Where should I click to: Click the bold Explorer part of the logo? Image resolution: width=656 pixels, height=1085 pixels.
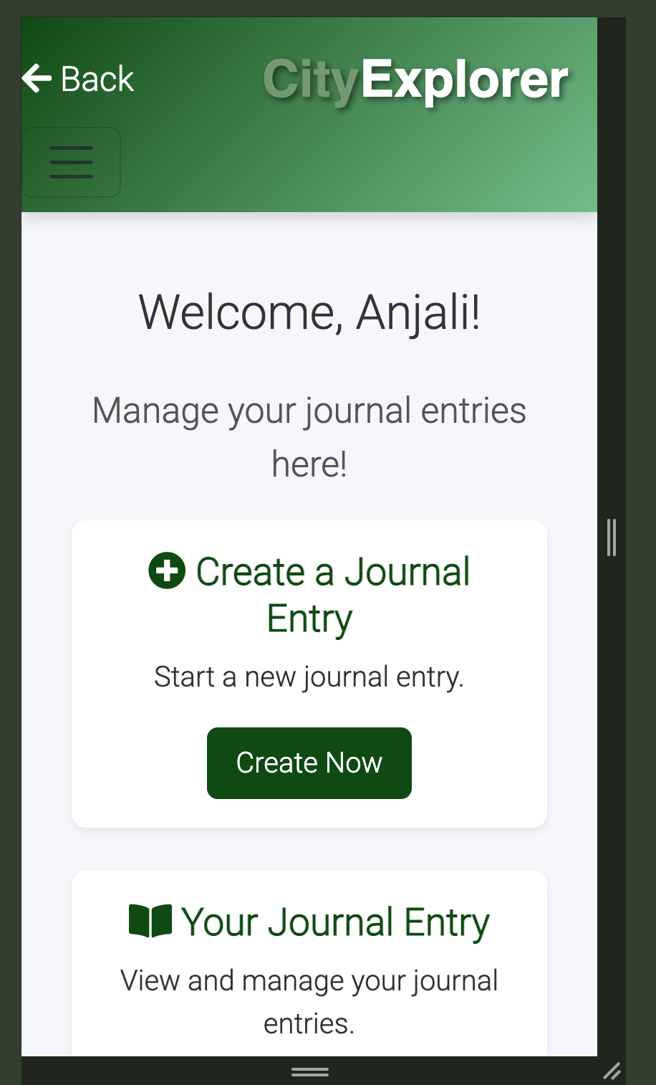point(465,80)
